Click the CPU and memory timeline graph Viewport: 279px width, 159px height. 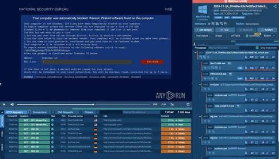[x=236, y=42]
